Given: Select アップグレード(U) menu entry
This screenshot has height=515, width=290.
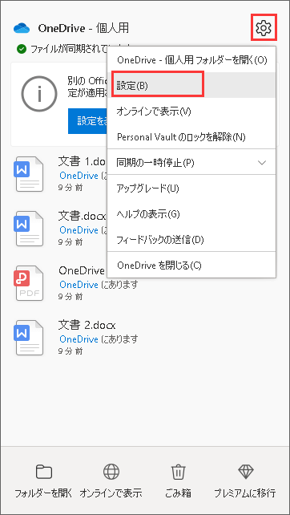Looking at the screenshot, I should click(x=191, y=189).
